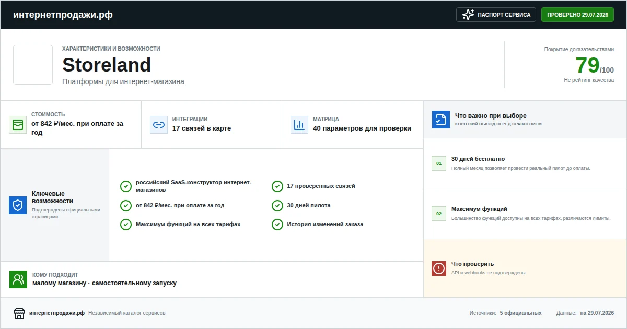Click the Ключевые возможности heading
This screenshot has width=627, height=329.
click(52, 197)
